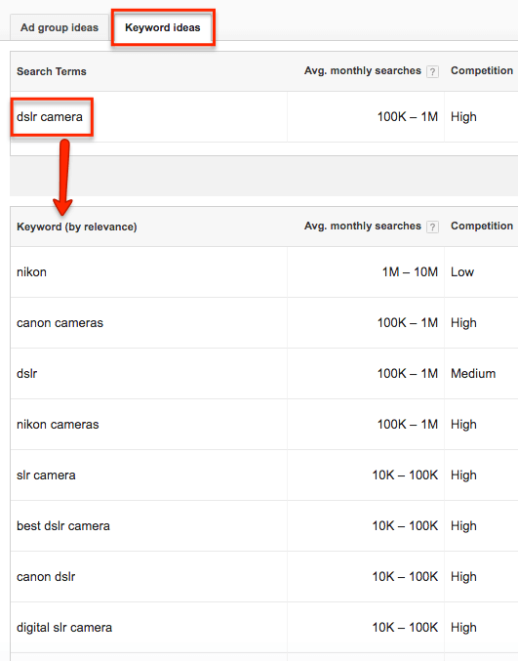Click Competition header in Search Terms table
This screenshot has width=518, height=661.
[x=482, y=71]
